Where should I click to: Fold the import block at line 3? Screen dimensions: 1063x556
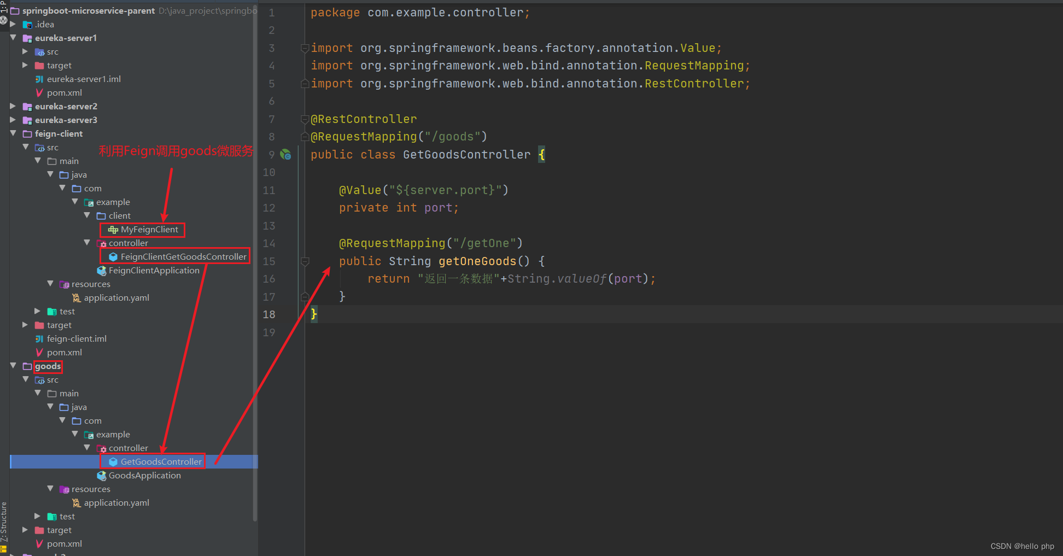[305, 48]
